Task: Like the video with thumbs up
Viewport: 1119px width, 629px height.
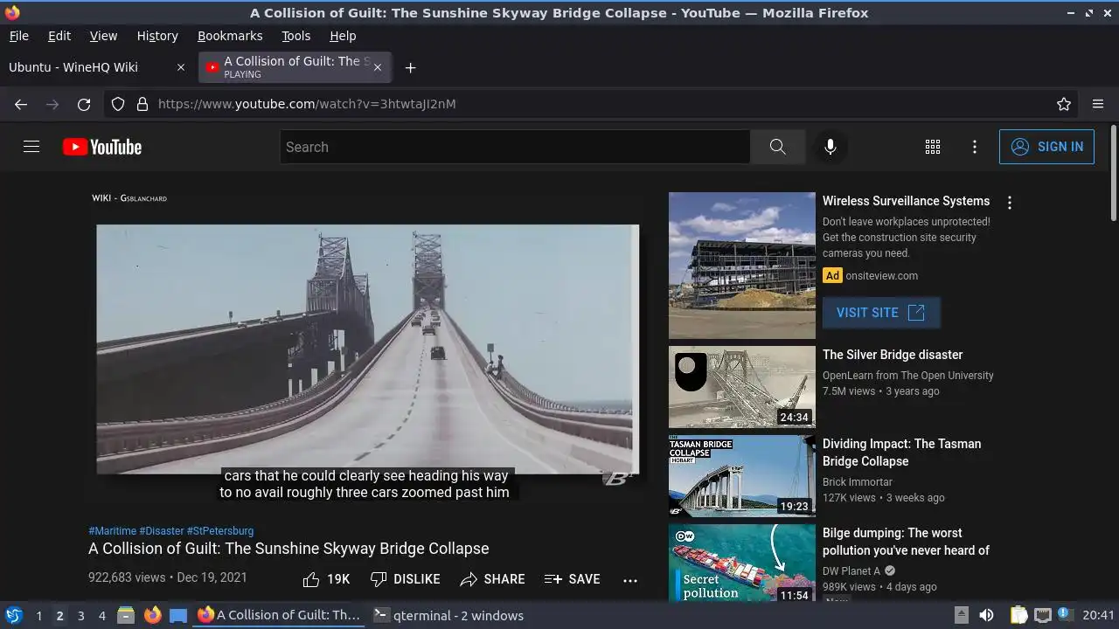Action: (x=326, y=579)
